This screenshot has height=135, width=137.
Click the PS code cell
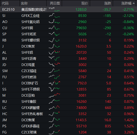(4, 126)
